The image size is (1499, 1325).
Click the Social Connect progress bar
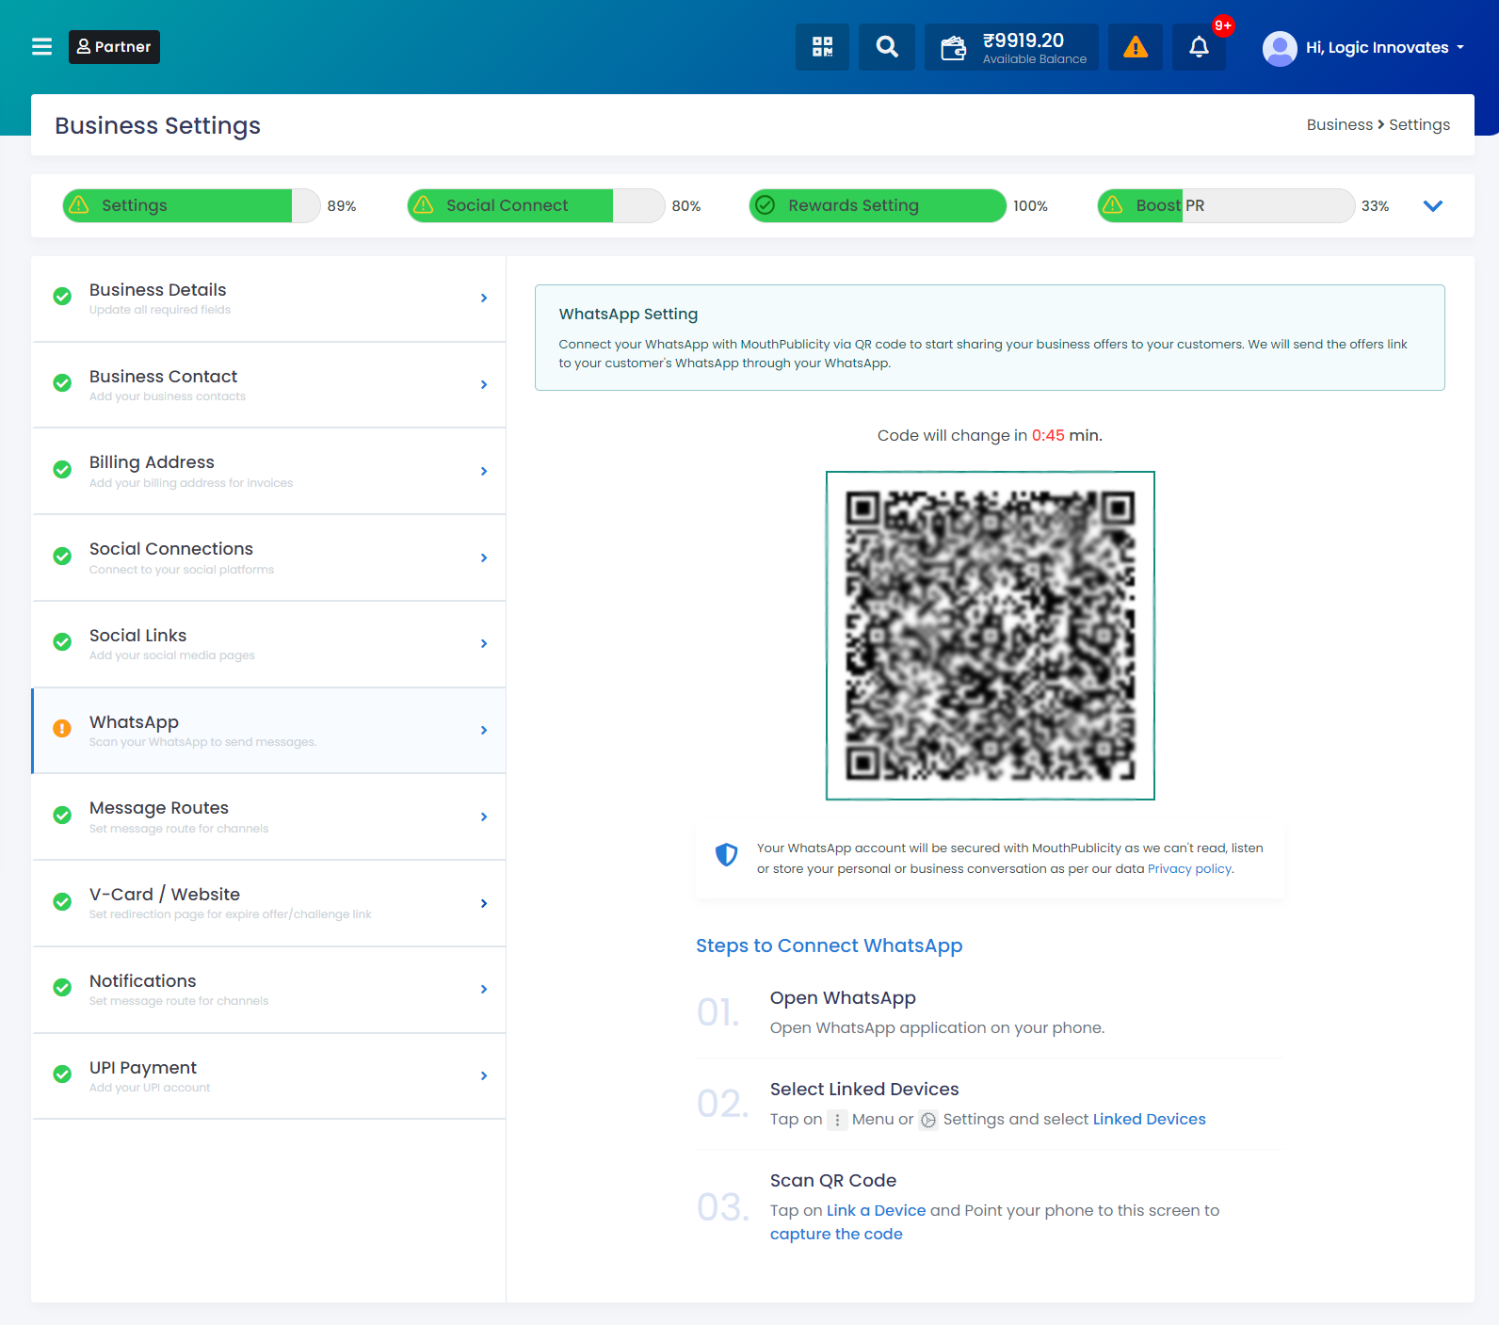536,205
